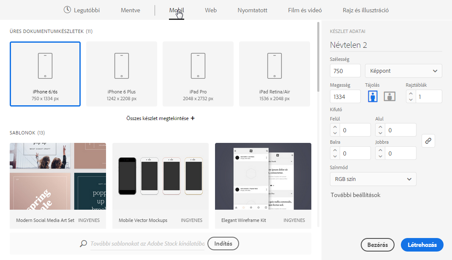Screen dimensions: 452x260
Task: Choose the iPad Retina/Air preset
Action: coord(275,74)
